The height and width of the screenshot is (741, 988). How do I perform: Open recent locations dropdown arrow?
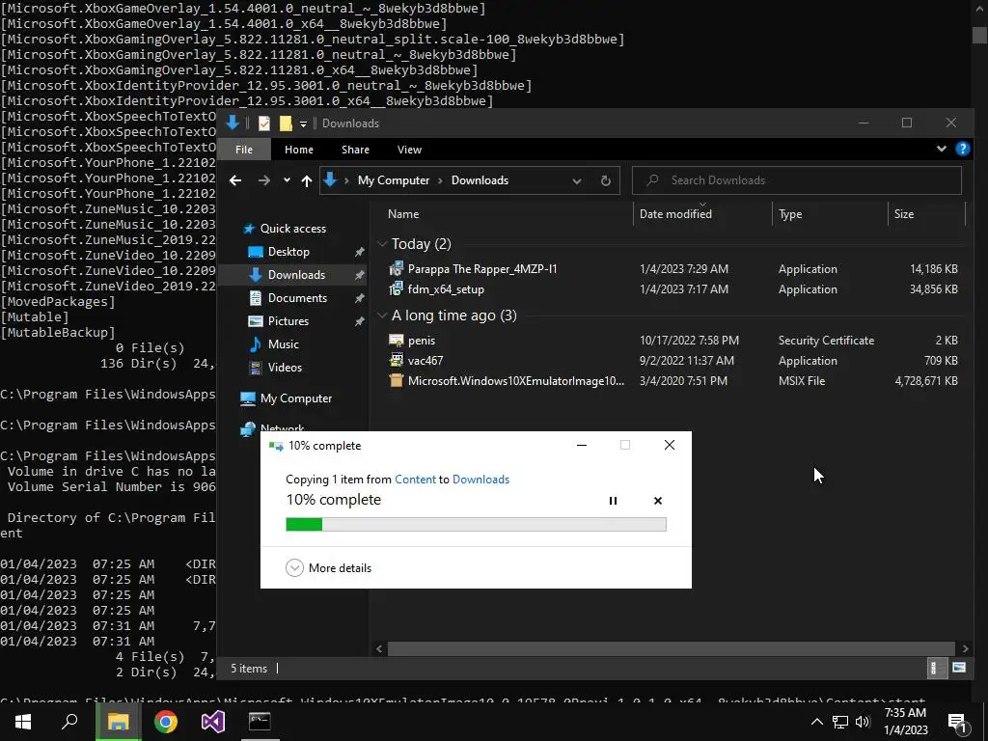pos(287,180)
